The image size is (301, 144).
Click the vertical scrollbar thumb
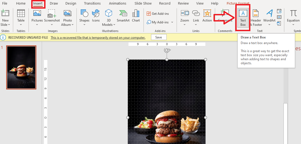(285, 124)
